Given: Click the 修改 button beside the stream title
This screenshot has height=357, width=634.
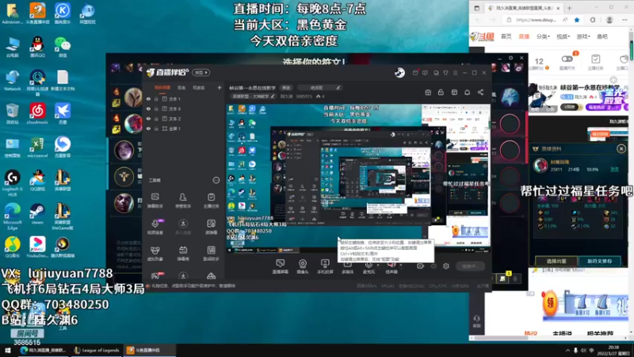Looking at the screenshot, I should click(x=286, y=87).
